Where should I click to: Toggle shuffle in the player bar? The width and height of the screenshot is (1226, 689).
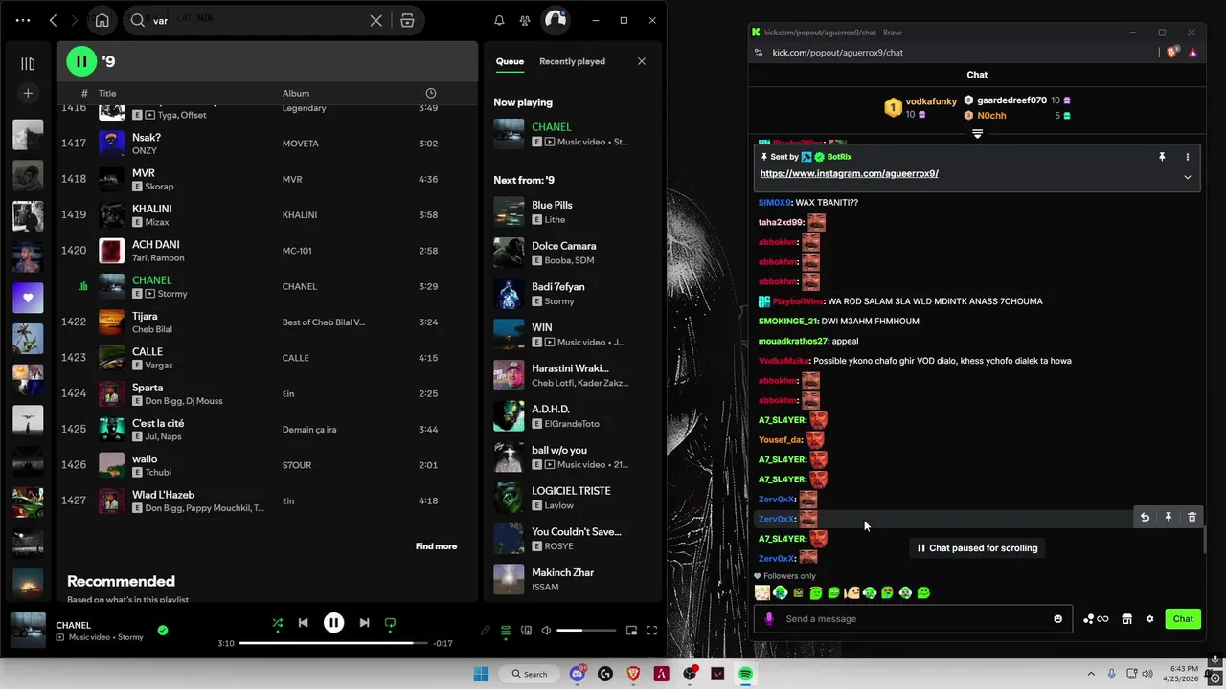[277, 623]
